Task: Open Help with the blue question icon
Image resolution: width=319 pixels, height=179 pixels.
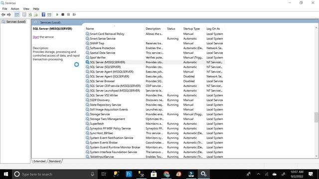Action: [43, 14]
